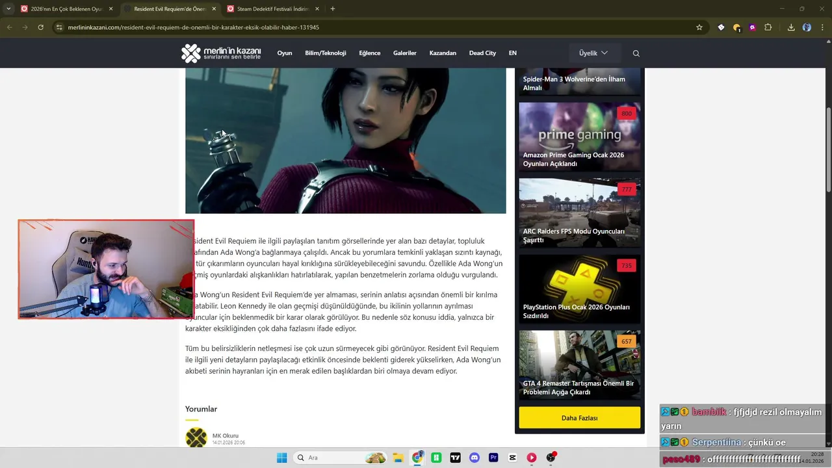Open the Oyun menu item
832x468 pixels.
pos(285,53)
